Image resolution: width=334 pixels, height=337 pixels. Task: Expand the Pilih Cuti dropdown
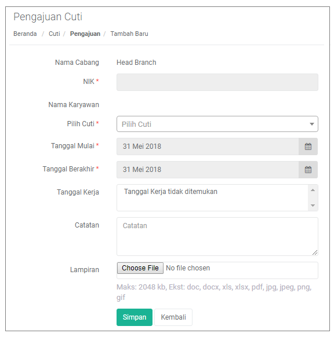tap(217, 124)
